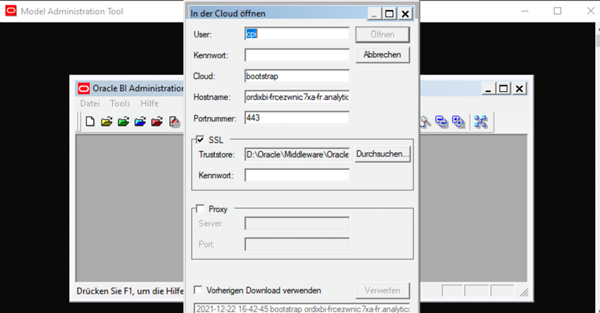Click the blue diagram network toolbar icon
This screenshot has width=600, height=313.
(x=481, y=121)
